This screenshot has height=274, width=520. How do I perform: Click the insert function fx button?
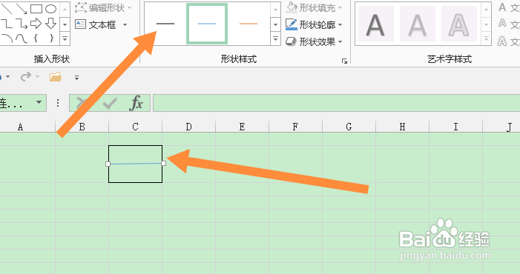[136, 103]
